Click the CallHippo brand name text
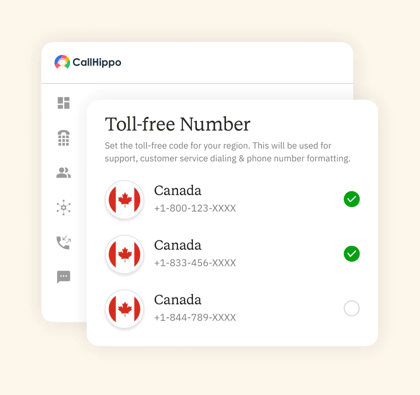Screen dimensions: 420x395 (97, 63)
